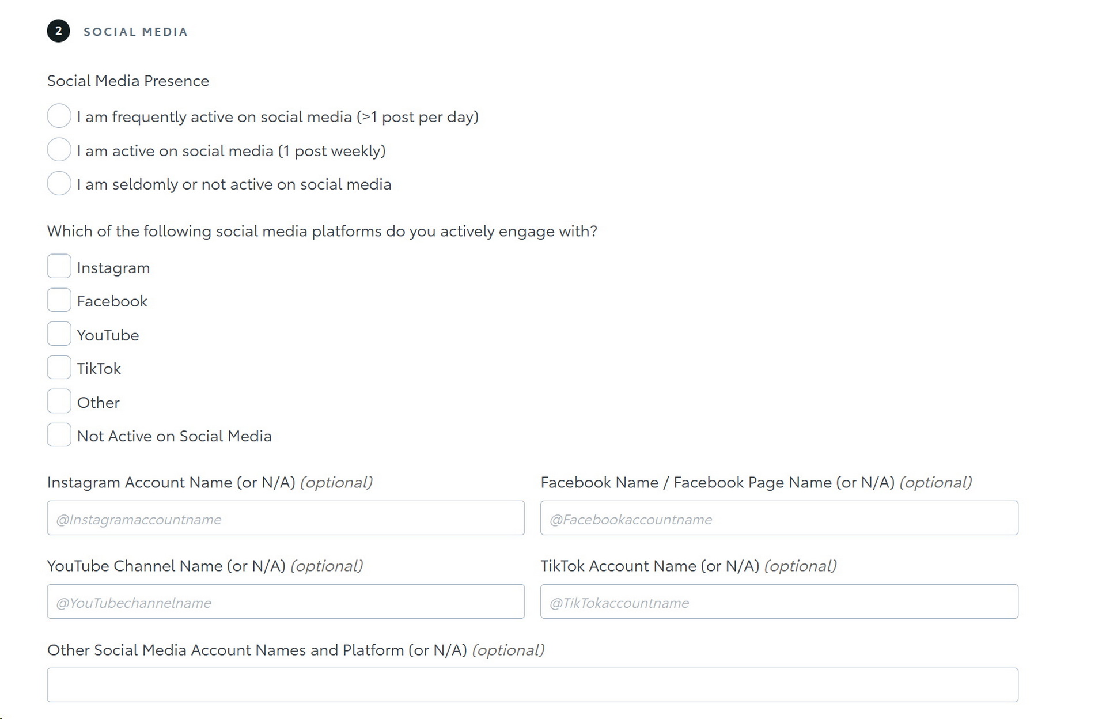Check Not Active on Social Media box
The height and width of the screenshot is (719, 1106).
pos(59,435)
